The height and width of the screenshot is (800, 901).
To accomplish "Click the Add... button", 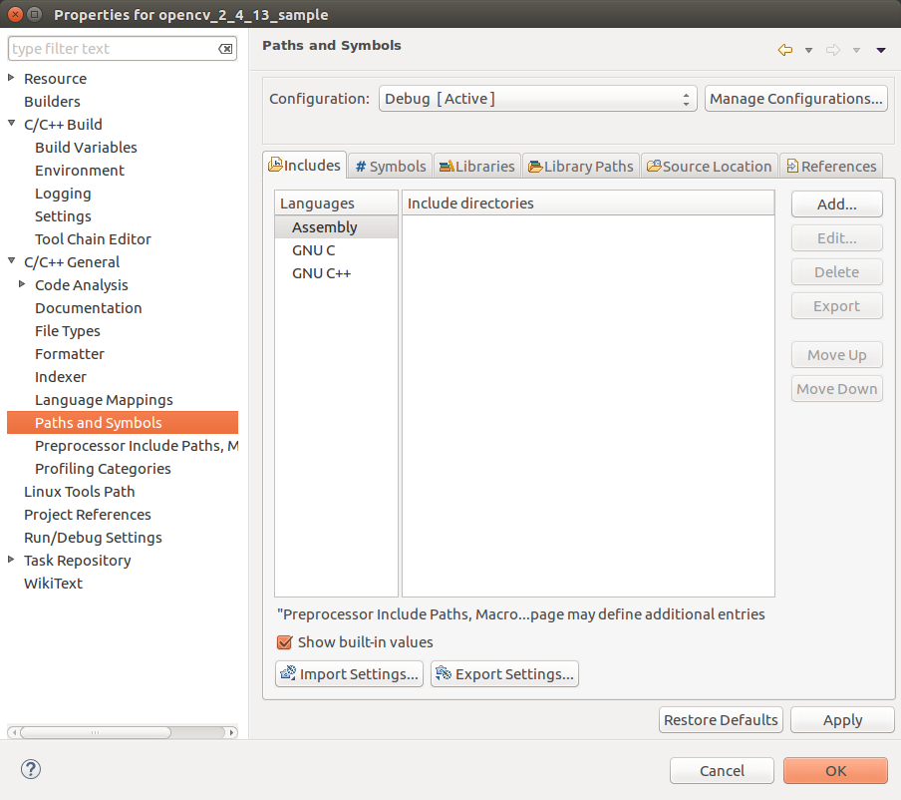I will [x=836, y=204].
